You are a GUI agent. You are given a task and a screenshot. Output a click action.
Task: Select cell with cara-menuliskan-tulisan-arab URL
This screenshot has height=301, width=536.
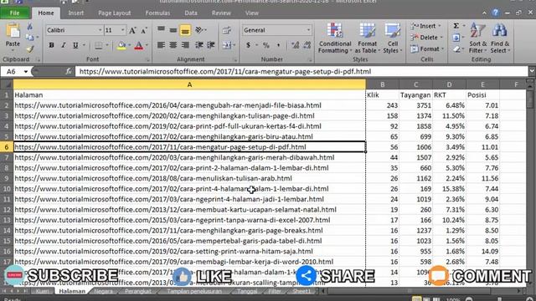click(x=189, y=178)
